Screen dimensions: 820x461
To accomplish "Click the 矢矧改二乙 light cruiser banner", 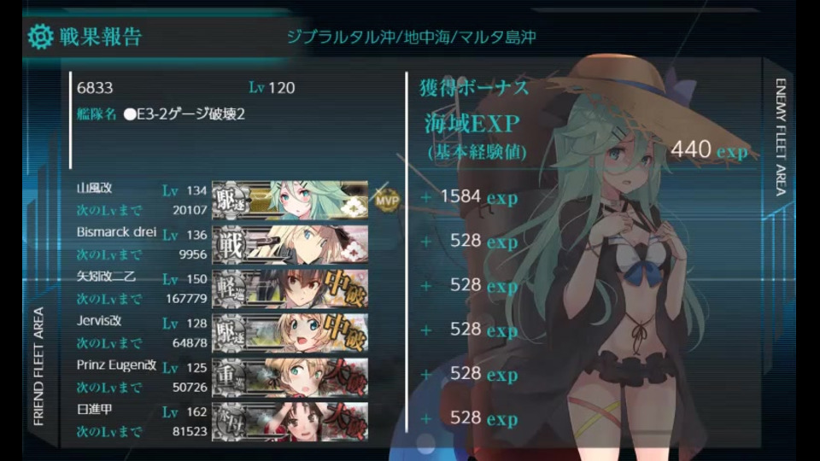I will click(290, 289).
